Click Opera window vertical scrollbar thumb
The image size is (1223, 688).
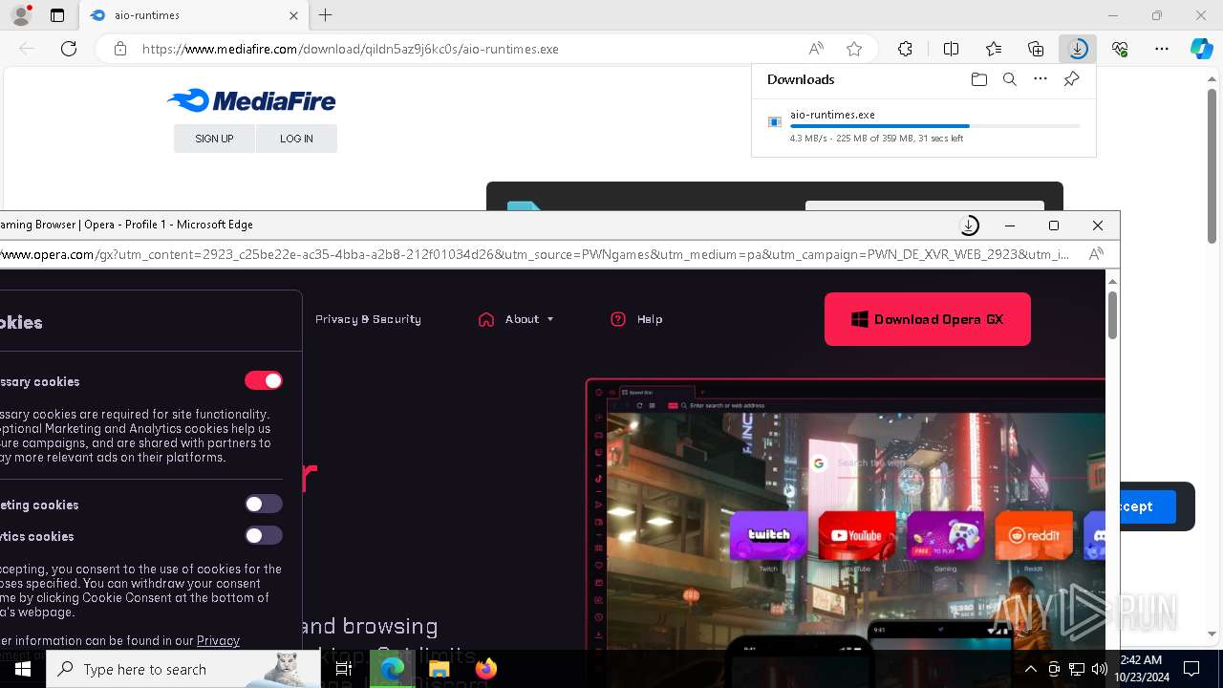click(x=1112, y=314)
